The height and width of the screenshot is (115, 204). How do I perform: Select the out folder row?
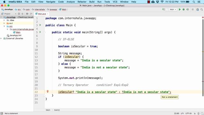click(x=17, y=23)
